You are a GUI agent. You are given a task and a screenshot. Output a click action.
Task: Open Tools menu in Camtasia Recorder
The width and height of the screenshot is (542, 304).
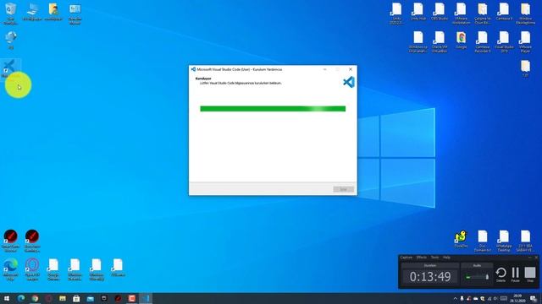pos(434,258)
